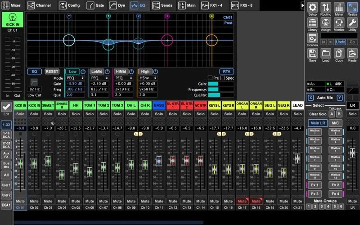Click the next scene skip-forward icon
The image size is (360, 225).
click(331, 42)
